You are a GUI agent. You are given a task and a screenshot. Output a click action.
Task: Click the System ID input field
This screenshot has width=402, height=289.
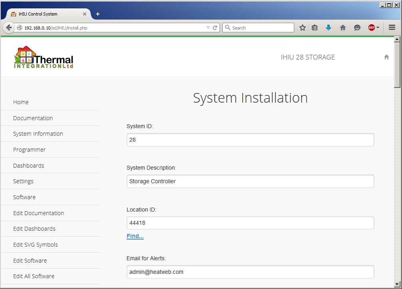tap(250, 140)
